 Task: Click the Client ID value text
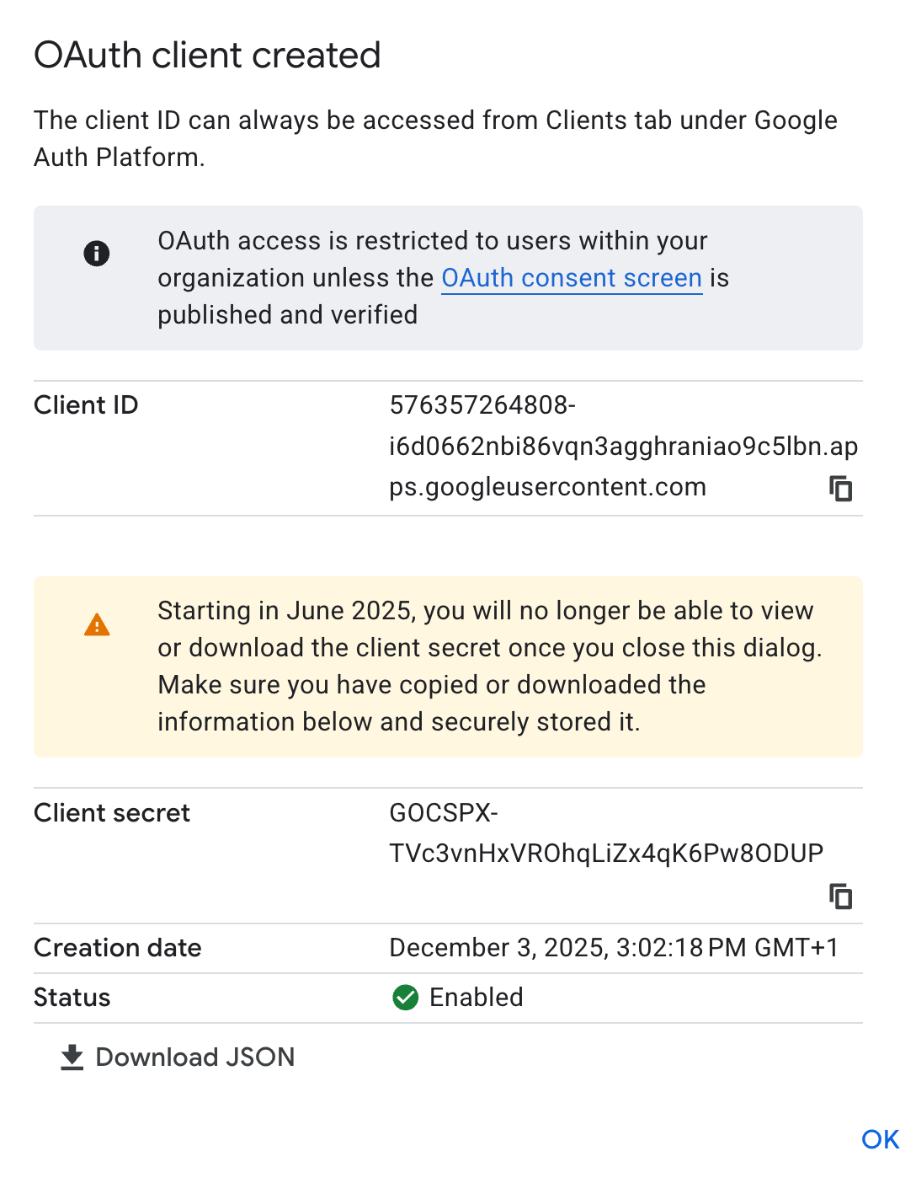click(x=623, y=446)
